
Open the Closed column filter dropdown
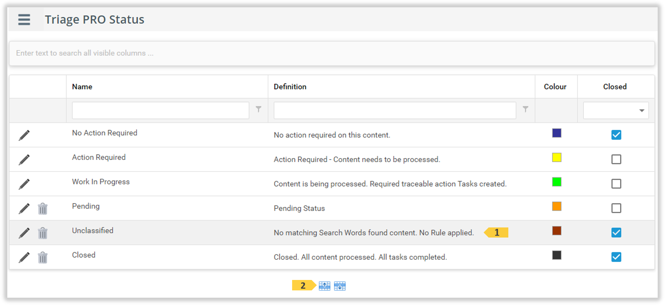click(x=641, y=111)
